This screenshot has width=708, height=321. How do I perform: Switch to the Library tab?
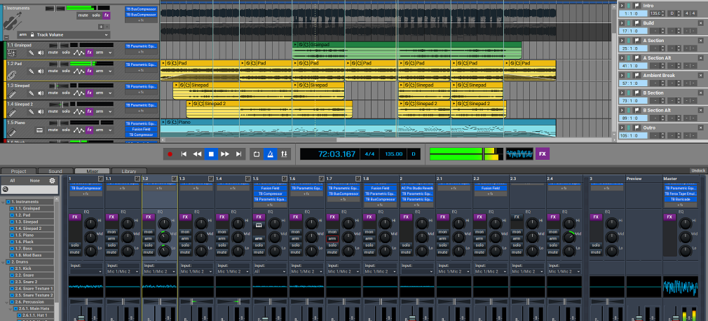pyautogui.click(x=129, y=171)
